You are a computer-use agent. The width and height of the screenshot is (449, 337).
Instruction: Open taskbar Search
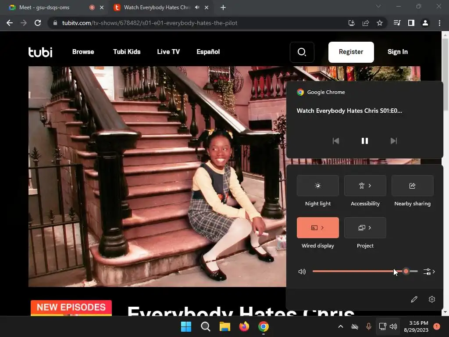coord(205,326)
